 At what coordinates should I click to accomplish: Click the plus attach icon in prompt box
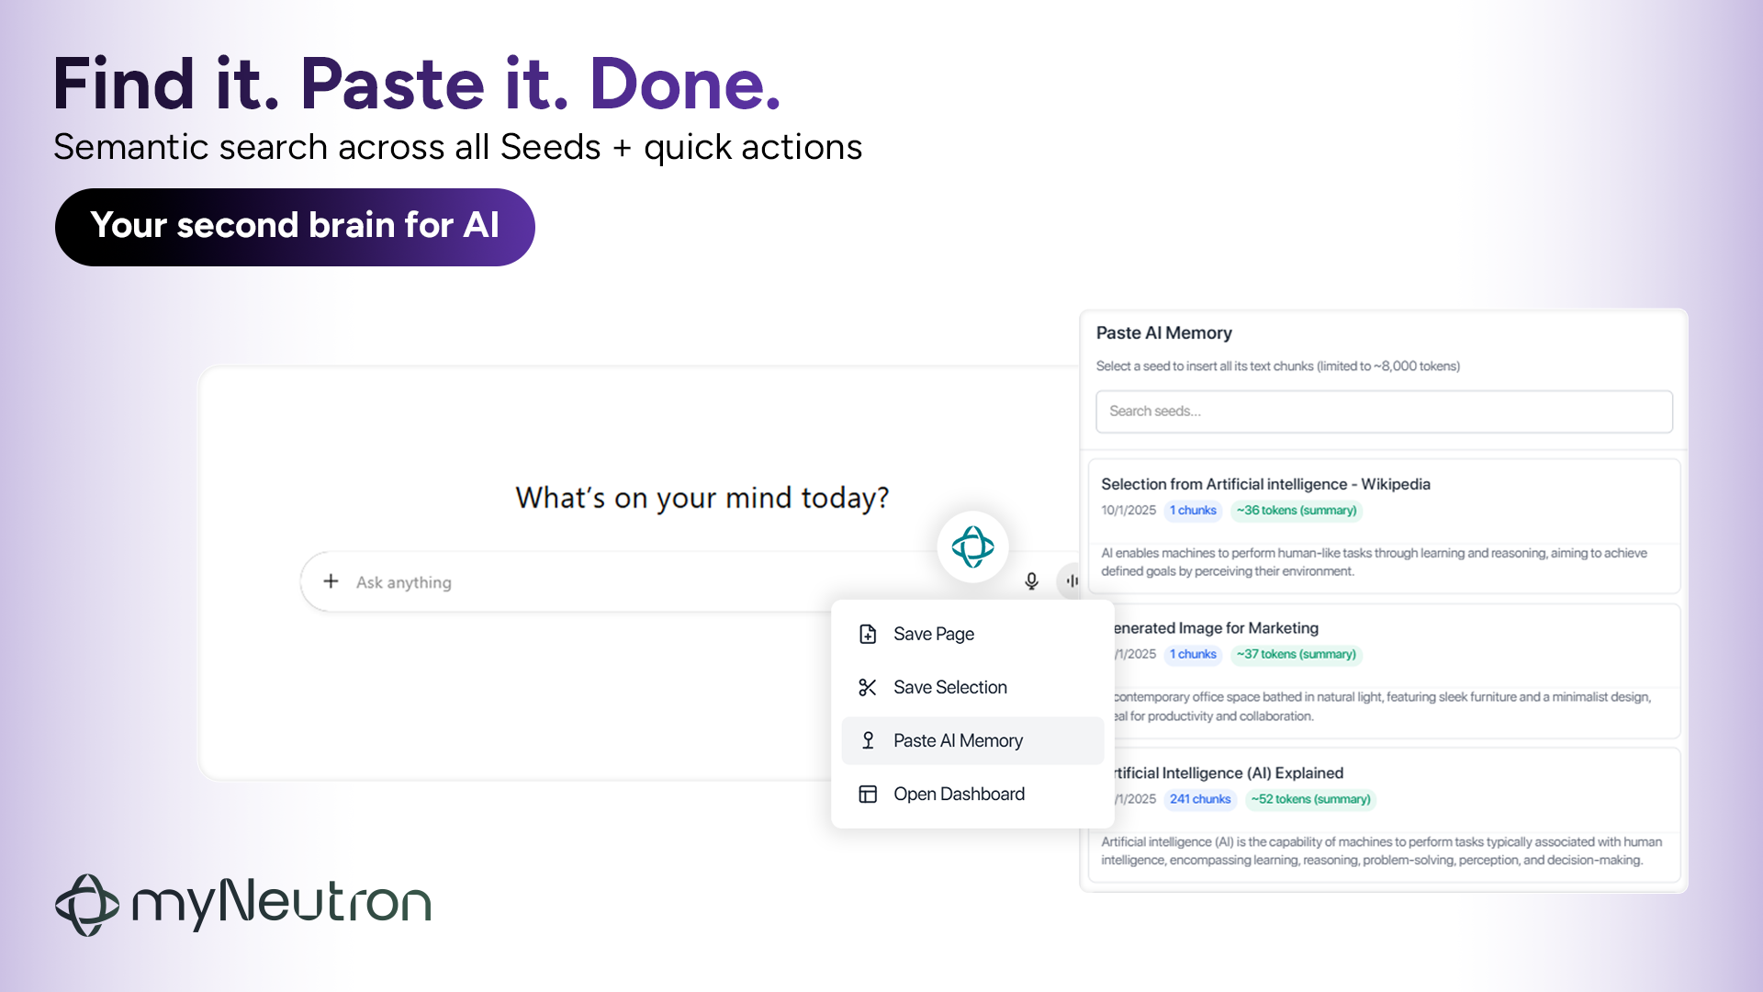(x=331, y=581)
